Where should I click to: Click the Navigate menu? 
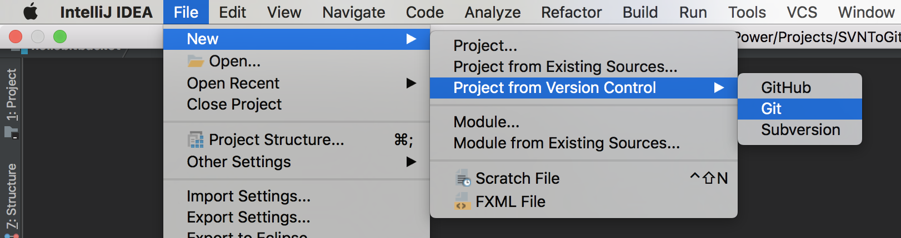click(353, 12)
